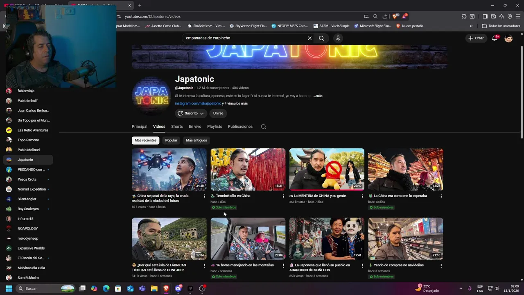Open the account avatar menu
Viewport: 524px width, 295px height.
coord(509,38)
